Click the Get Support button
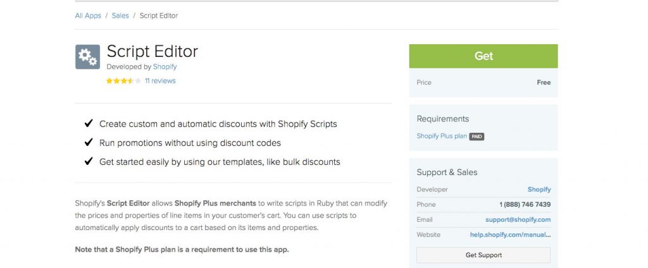 [483, 255]
